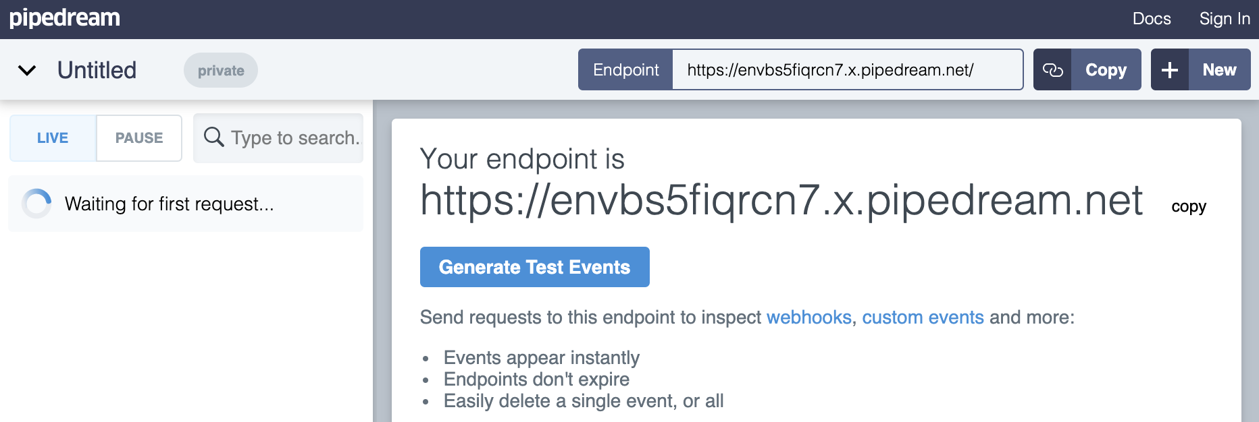
Task: Click the Type to search box
Action: coord(294,138)
